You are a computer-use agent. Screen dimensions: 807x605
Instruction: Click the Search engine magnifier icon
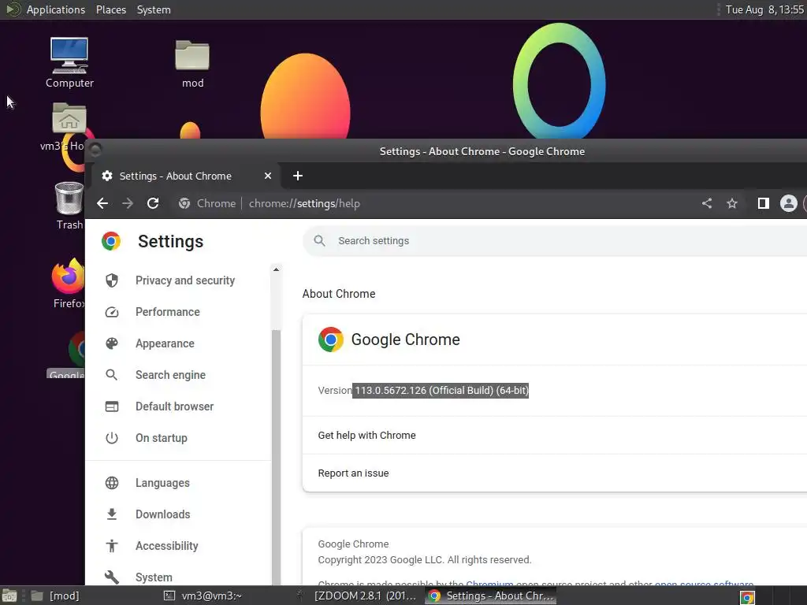(112, 375)
